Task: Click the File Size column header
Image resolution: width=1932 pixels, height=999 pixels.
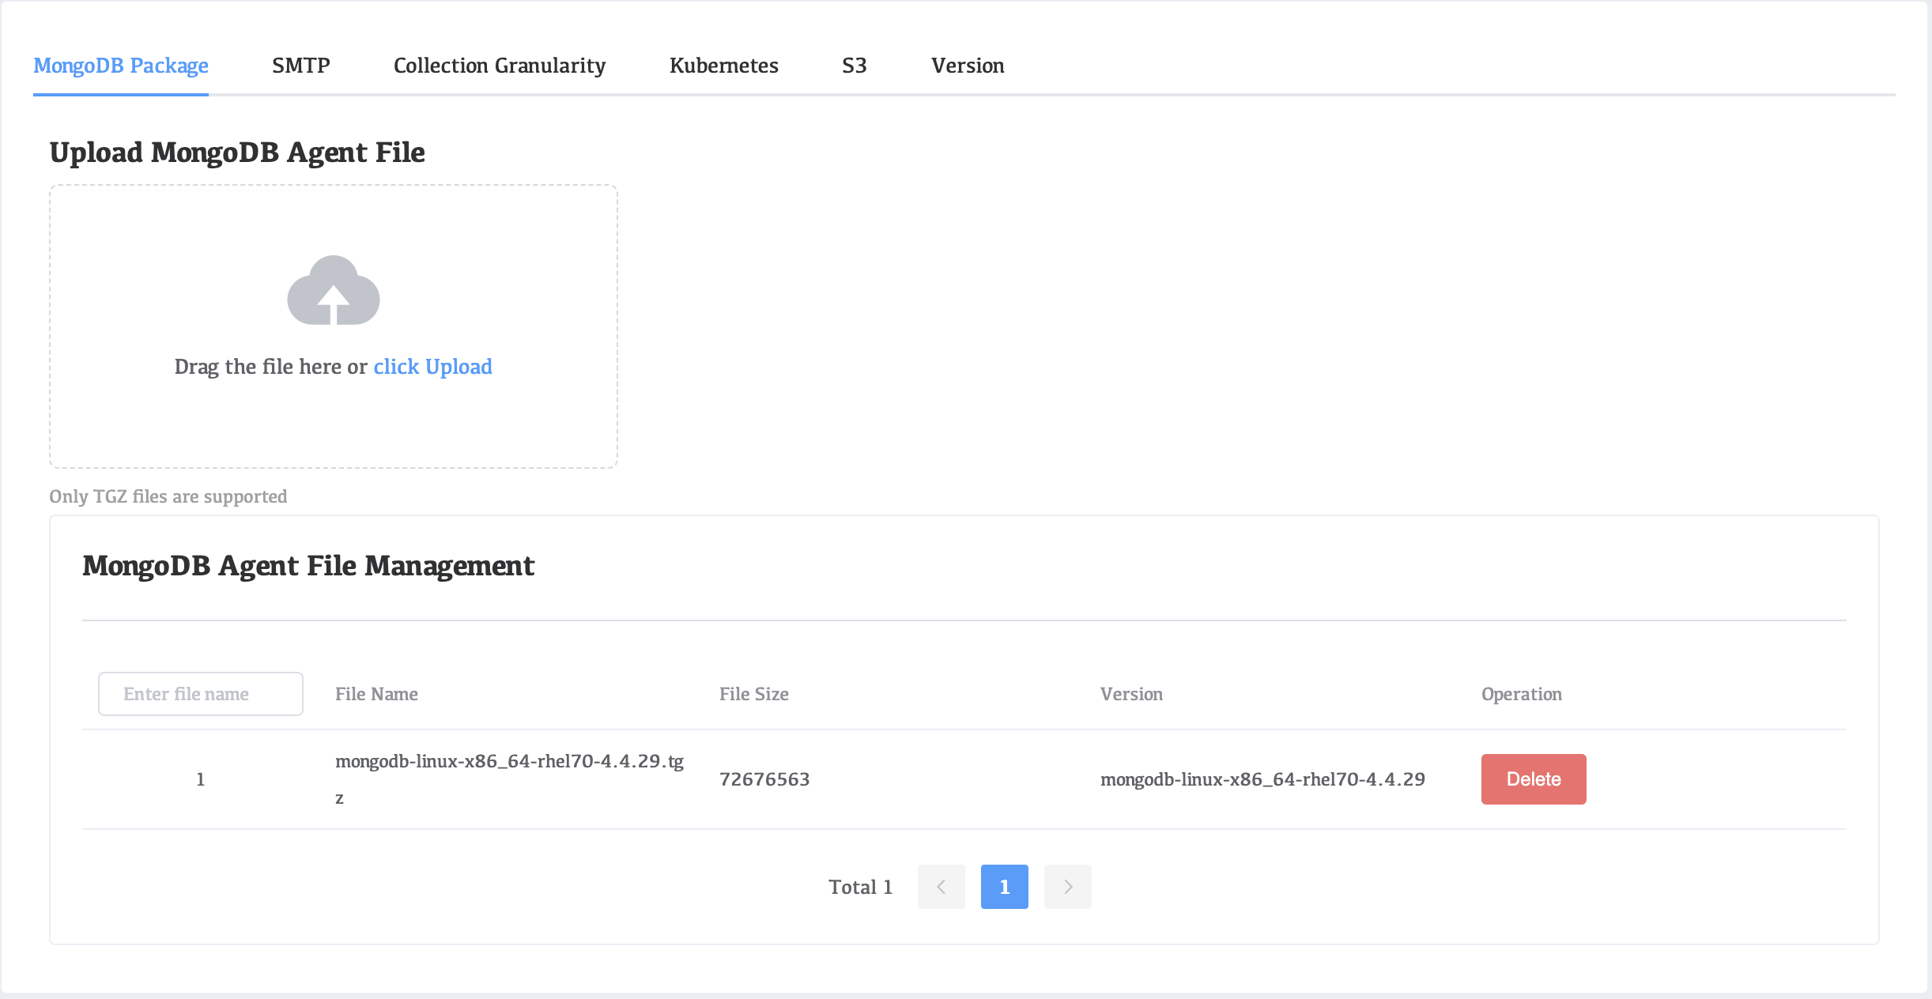Action: (753, 694)
